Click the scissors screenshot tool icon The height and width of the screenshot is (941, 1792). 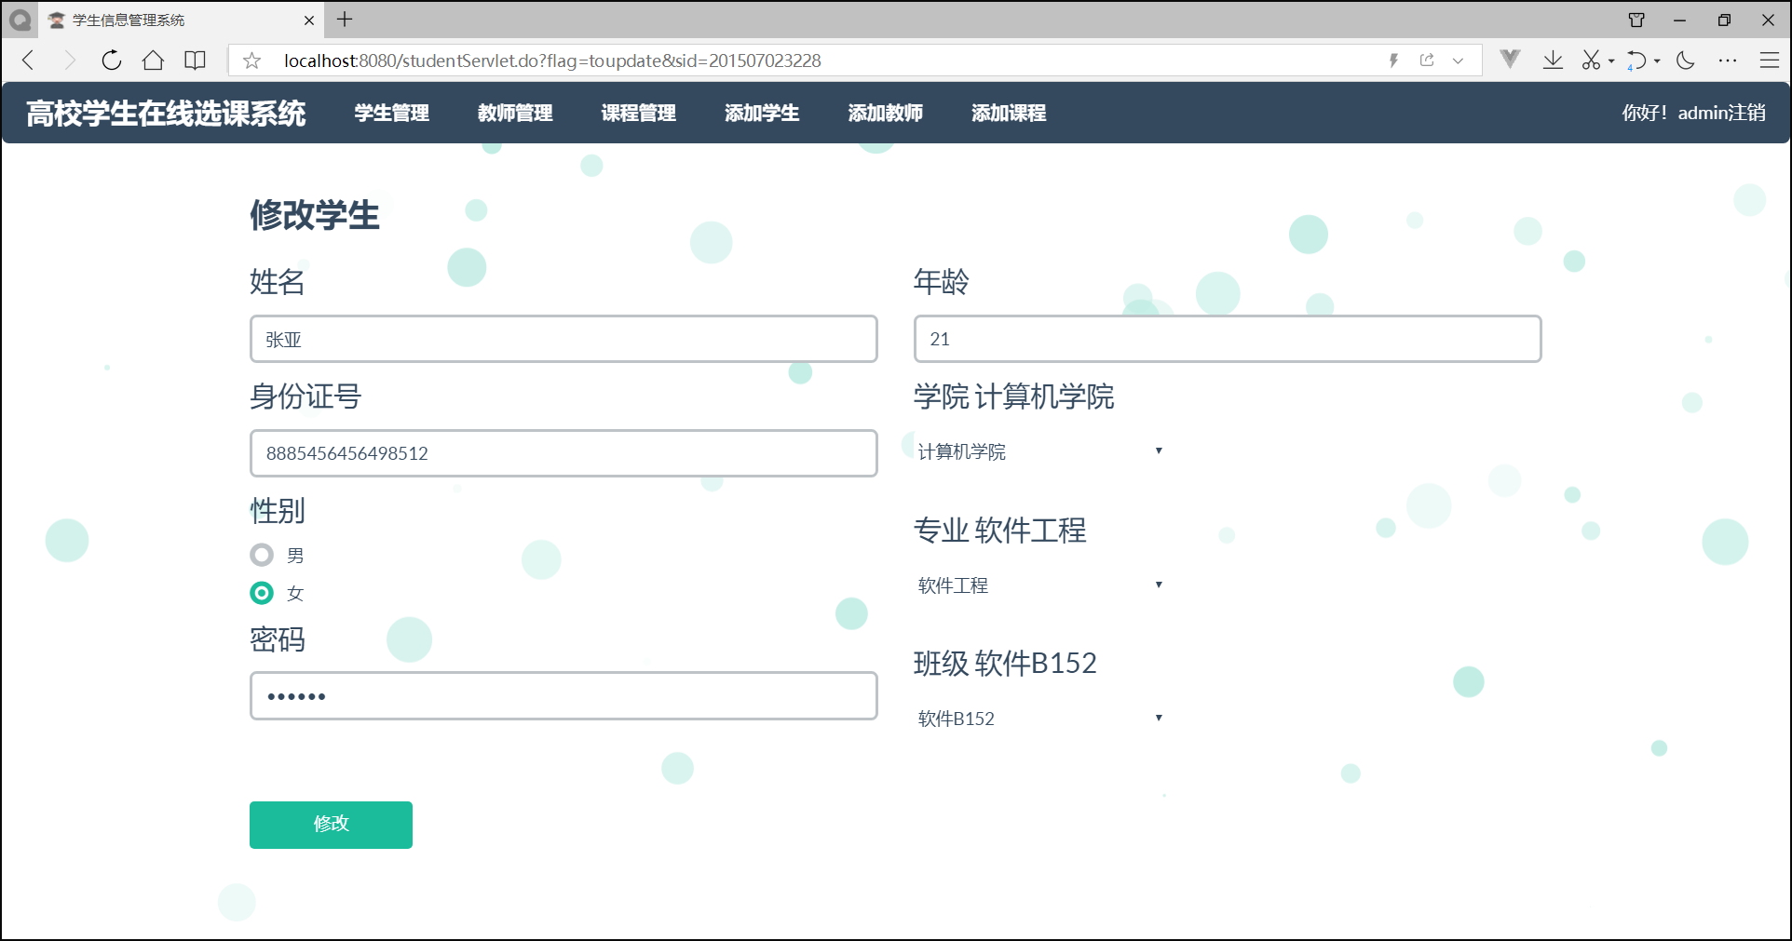1591,60
